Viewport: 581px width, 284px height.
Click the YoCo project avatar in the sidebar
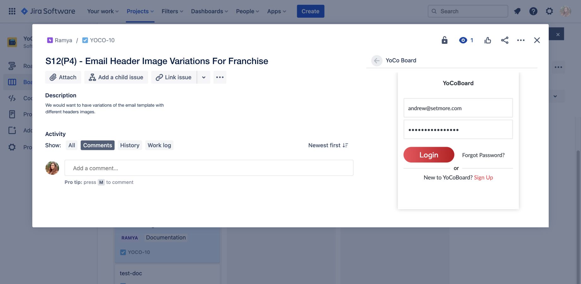click(12, 42)
